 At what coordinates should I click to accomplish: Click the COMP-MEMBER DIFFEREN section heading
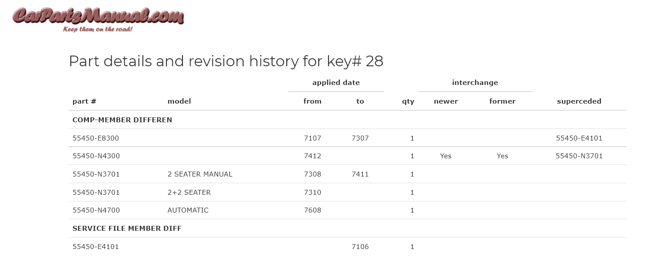(x=122, y=120)
